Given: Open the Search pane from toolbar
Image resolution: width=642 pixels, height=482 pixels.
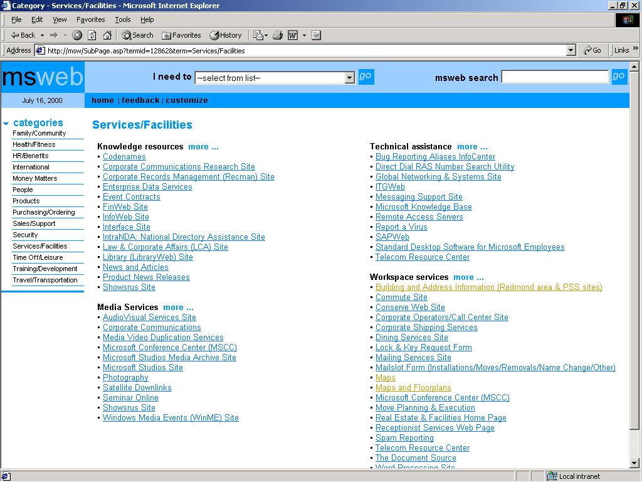Looking at the screenshot, I should coord(137,35).
